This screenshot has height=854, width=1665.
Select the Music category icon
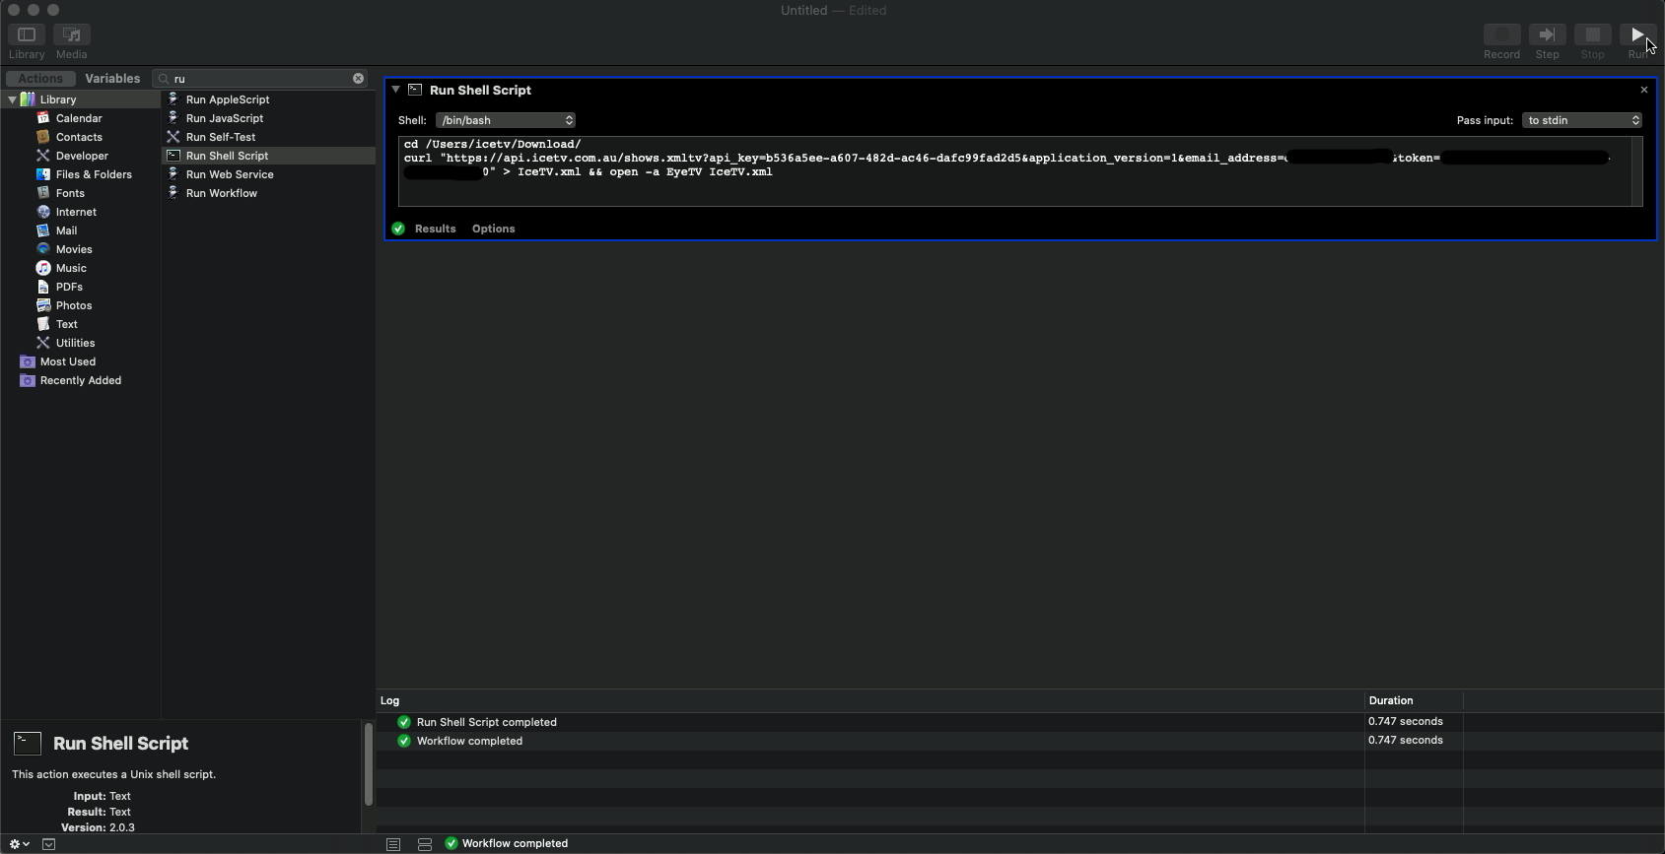[x=43, y=268]
